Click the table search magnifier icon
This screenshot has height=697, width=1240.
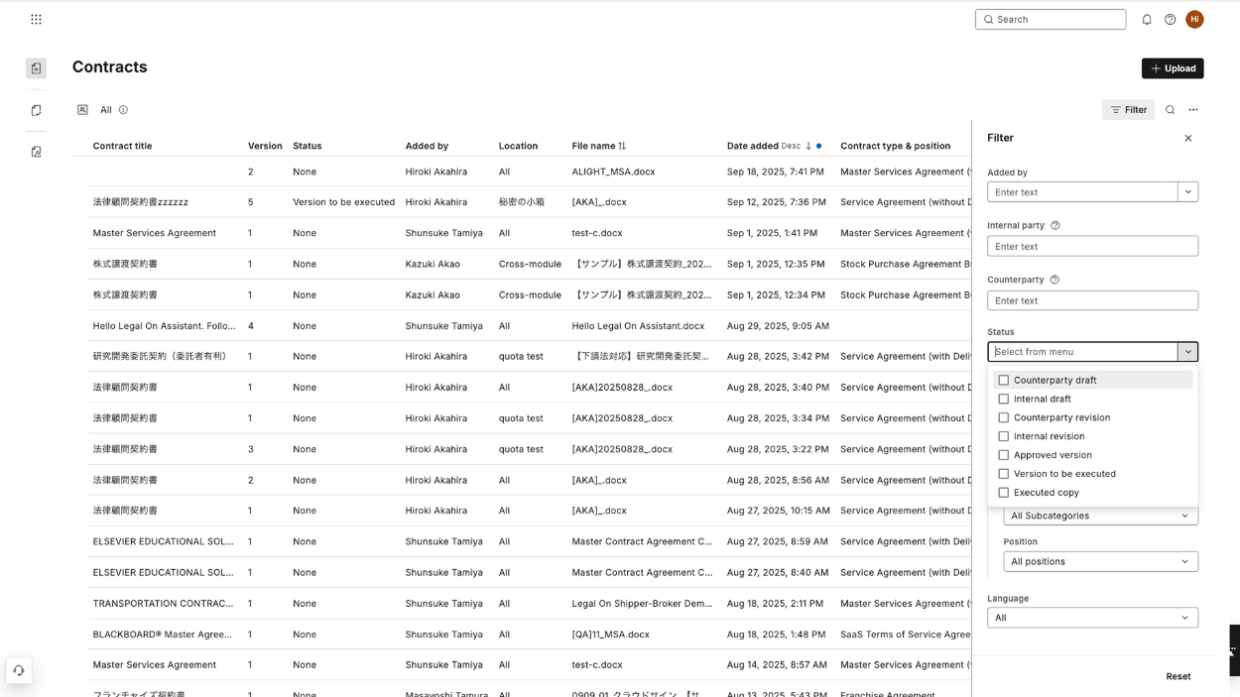click(1171, 110)
